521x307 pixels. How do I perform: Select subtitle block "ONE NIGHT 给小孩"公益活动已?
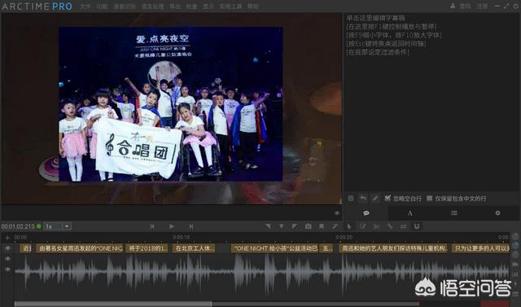point(275,248)
